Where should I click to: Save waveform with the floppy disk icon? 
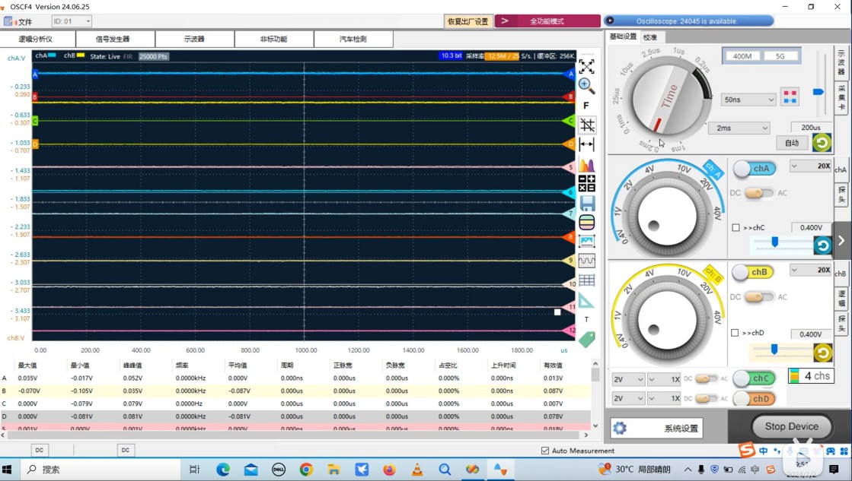pyautogui.click(x=587, y=204)
